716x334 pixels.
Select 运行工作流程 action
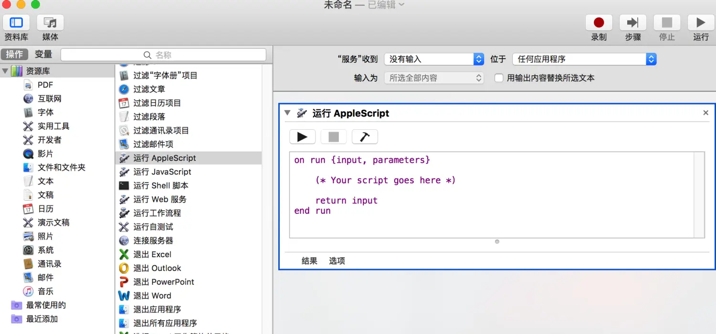coord(189,213)
